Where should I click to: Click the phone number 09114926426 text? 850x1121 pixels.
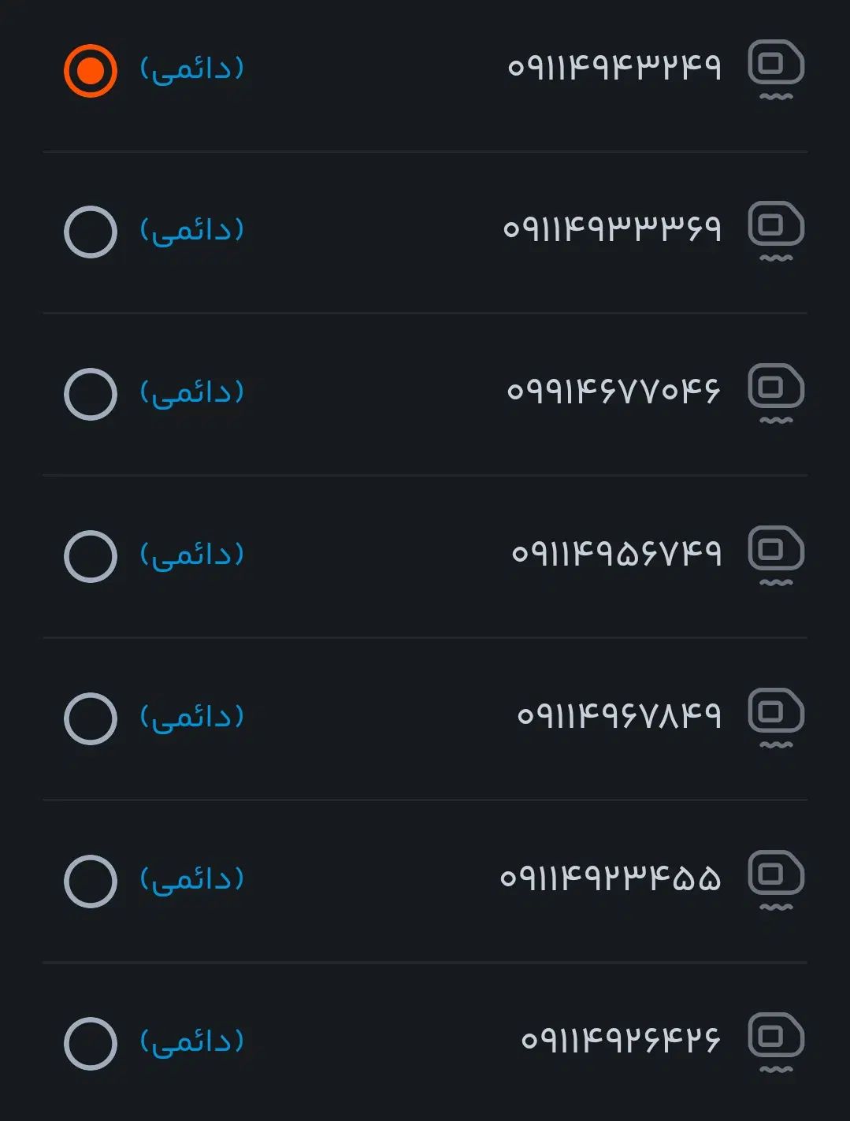(x=621, y=1040)
